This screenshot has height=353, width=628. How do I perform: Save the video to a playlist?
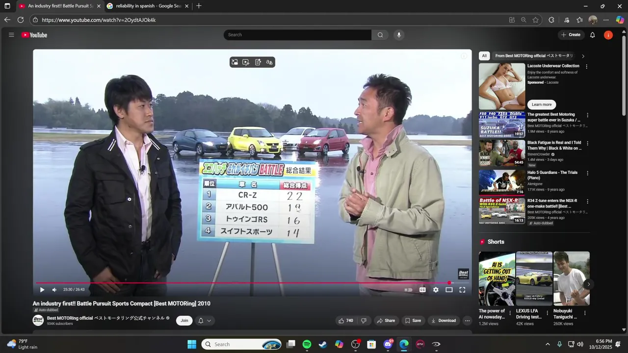(413, 321)
